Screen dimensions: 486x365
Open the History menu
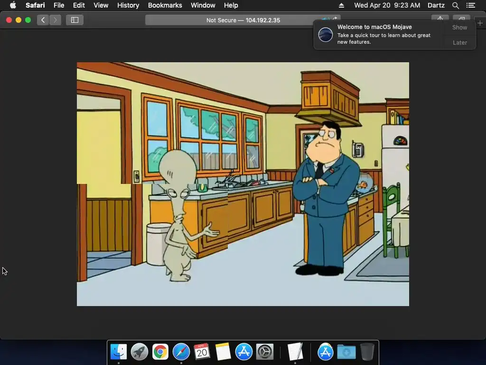(x=128, y=5)
